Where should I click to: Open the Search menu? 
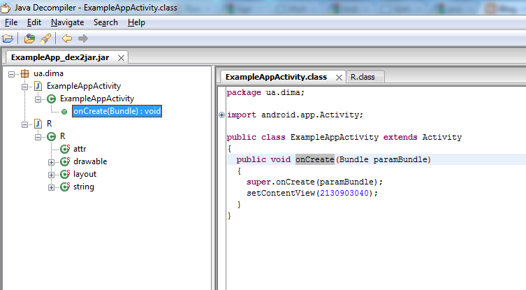pos(105,22)
